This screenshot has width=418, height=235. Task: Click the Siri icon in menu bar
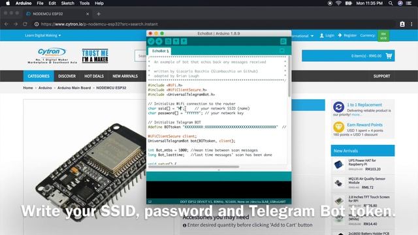click(400, 3)
